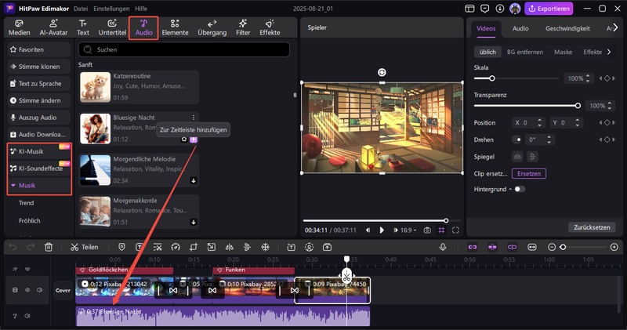Click the add to timeline plus icon
The width and height of the screenshot is (627, 330).
[194, 139]
